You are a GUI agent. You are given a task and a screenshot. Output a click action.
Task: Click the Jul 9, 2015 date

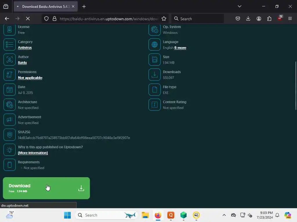tap(26, 93)
